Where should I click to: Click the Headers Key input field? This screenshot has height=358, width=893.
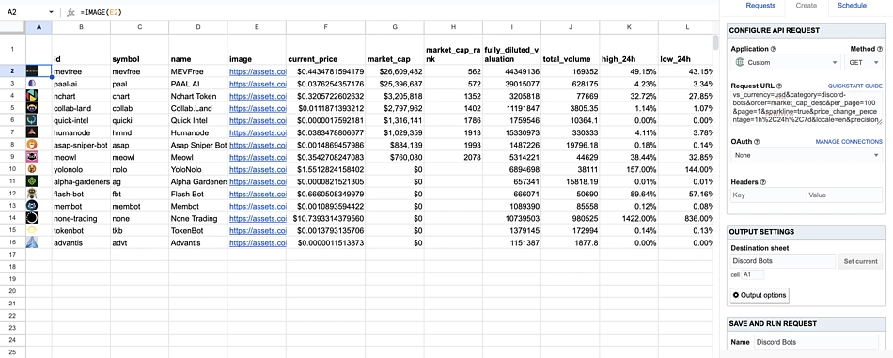(x=768, y=195)
